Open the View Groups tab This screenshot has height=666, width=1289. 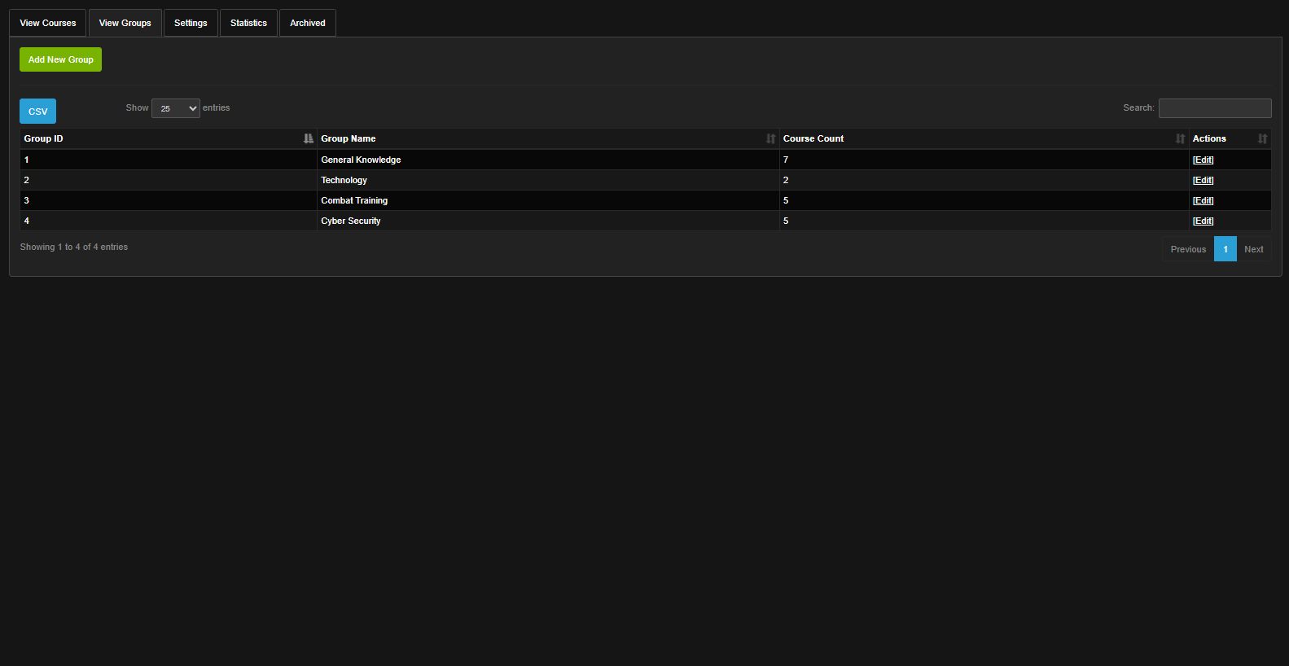pyautogui.click(x=125, y=23)
